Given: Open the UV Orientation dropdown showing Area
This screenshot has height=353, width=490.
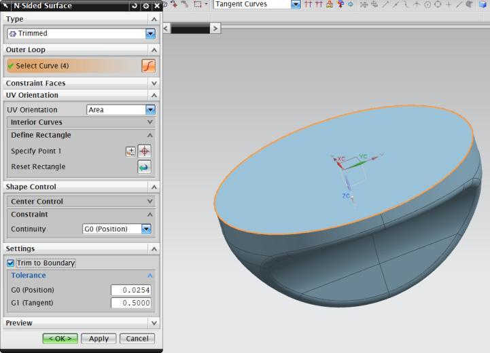Looking at the screenshot, I should (150, 110).
